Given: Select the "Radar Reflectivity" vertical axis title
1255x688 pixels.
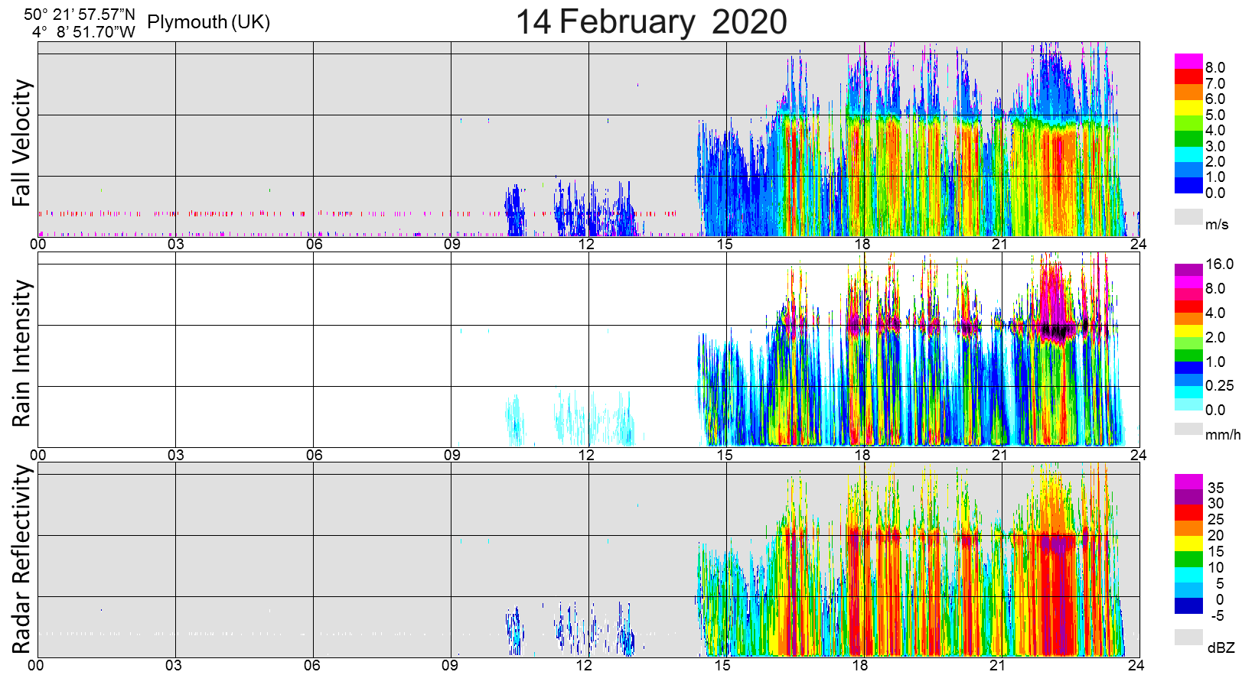Looking at the screenshot, I should [x=22, y=559].
